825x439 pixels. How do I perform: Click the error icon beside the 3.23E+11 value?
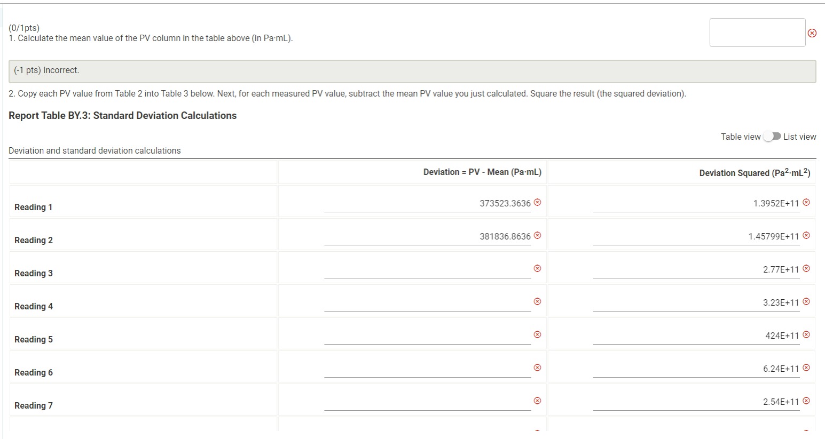coord(806,302)
